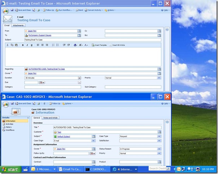Select Activities in the Details sidebar
This screenshot has width=218, height=174.
pyautogui.click(x=10, y=124)
